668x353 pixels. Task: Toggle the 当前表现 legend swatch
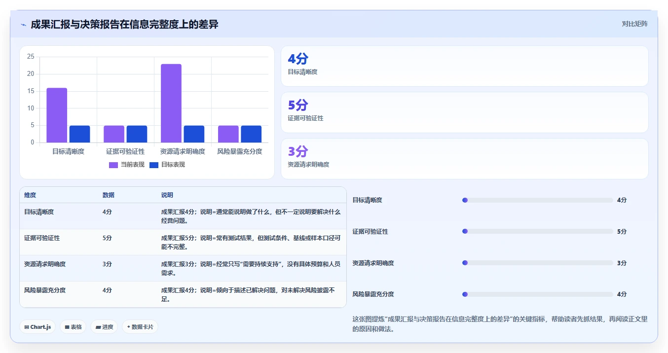click(113, 165)
